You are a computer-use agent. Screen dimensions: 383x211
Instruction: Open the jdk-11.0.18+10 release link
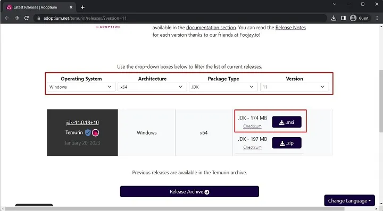pyautogui.click(x=82, y=122)
